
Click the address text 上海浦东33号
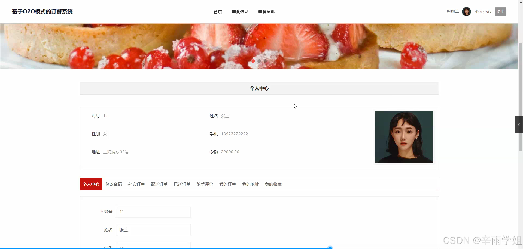tap(116, 152)
